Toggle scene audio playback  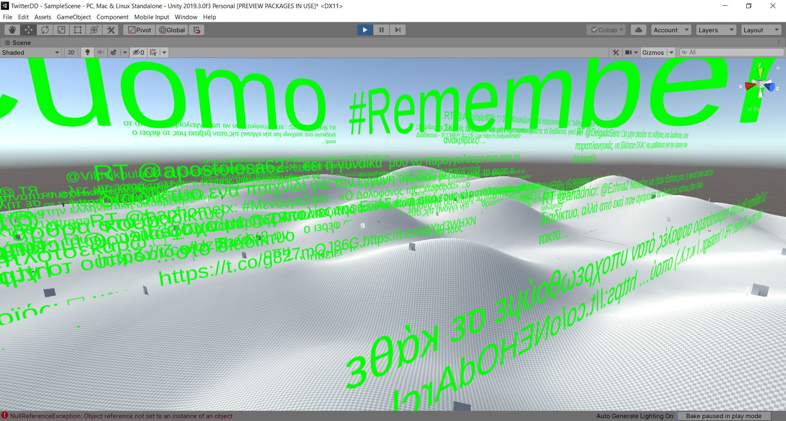coord(100,52)
